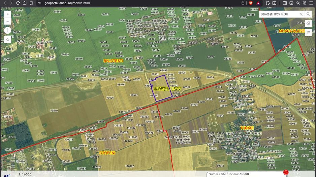Select parcel number 69658
The height and width of the screenshot is (177, 316).
click(x=65, y=54)
